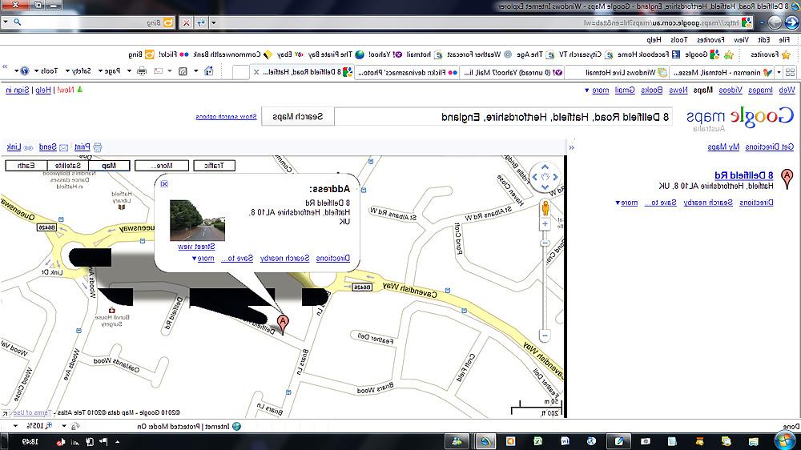Screen dimensions: 801x450
Task: Expand Google more services dropdown
Action: (598, 90)
